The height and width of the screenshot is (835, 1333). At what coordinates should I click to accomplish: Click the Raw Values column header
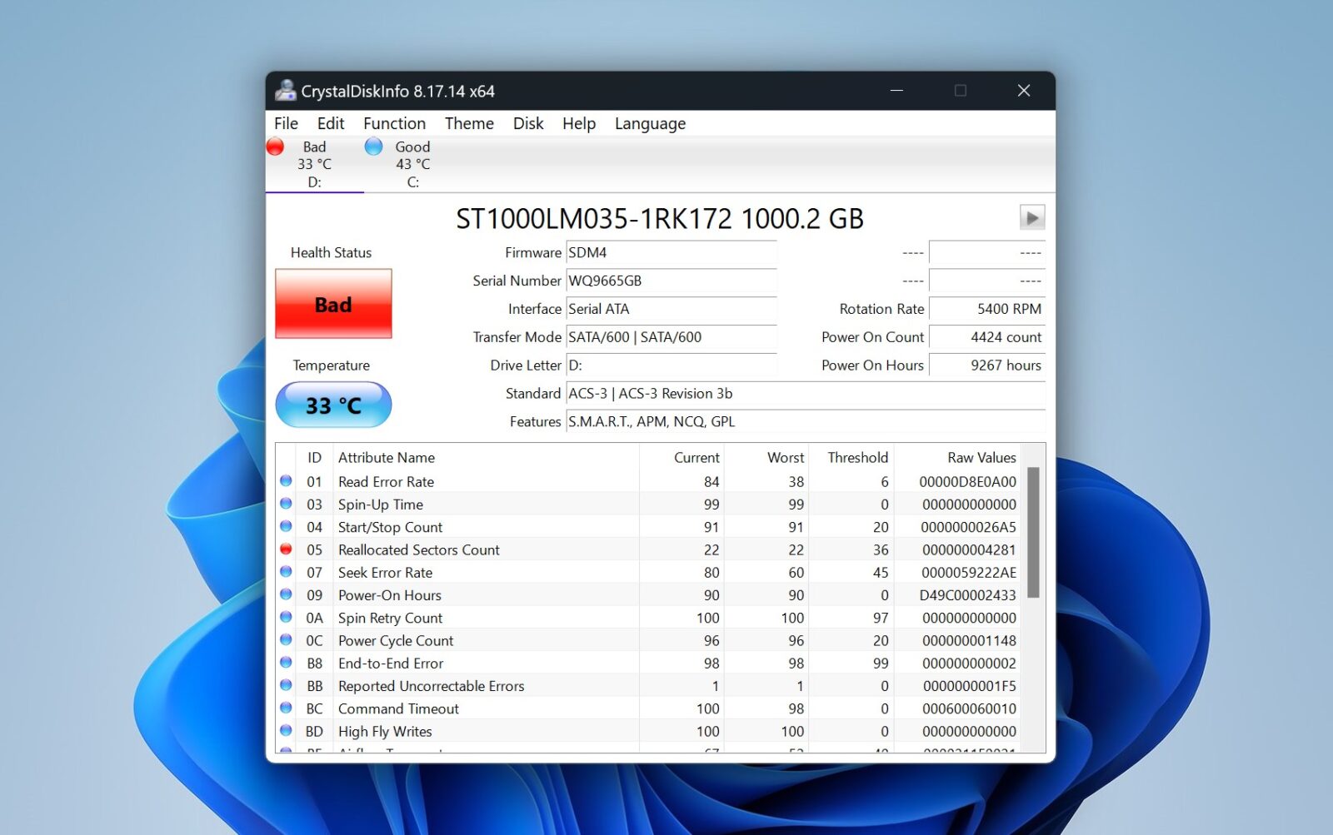981,457
